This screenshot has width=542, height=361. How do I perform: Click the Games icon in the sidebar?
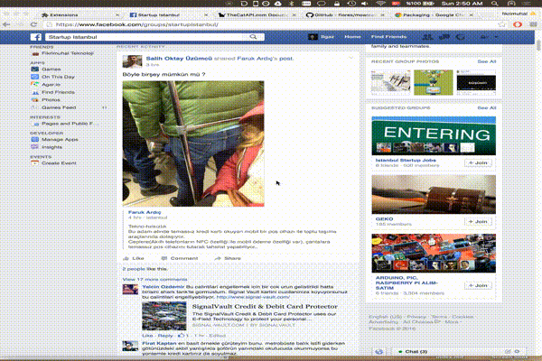[x=35, y=69]
